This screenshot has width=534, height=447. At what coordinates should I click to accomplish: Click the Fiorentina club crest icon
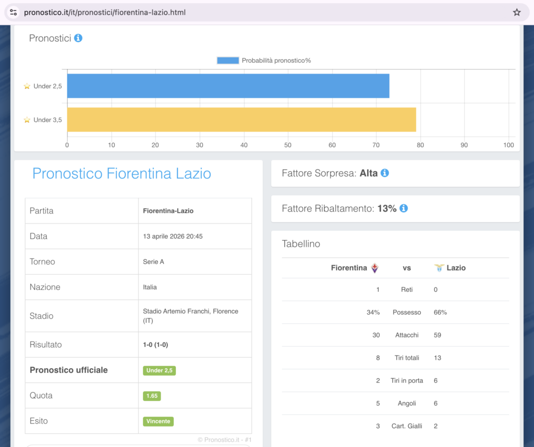tap(374, 268)
